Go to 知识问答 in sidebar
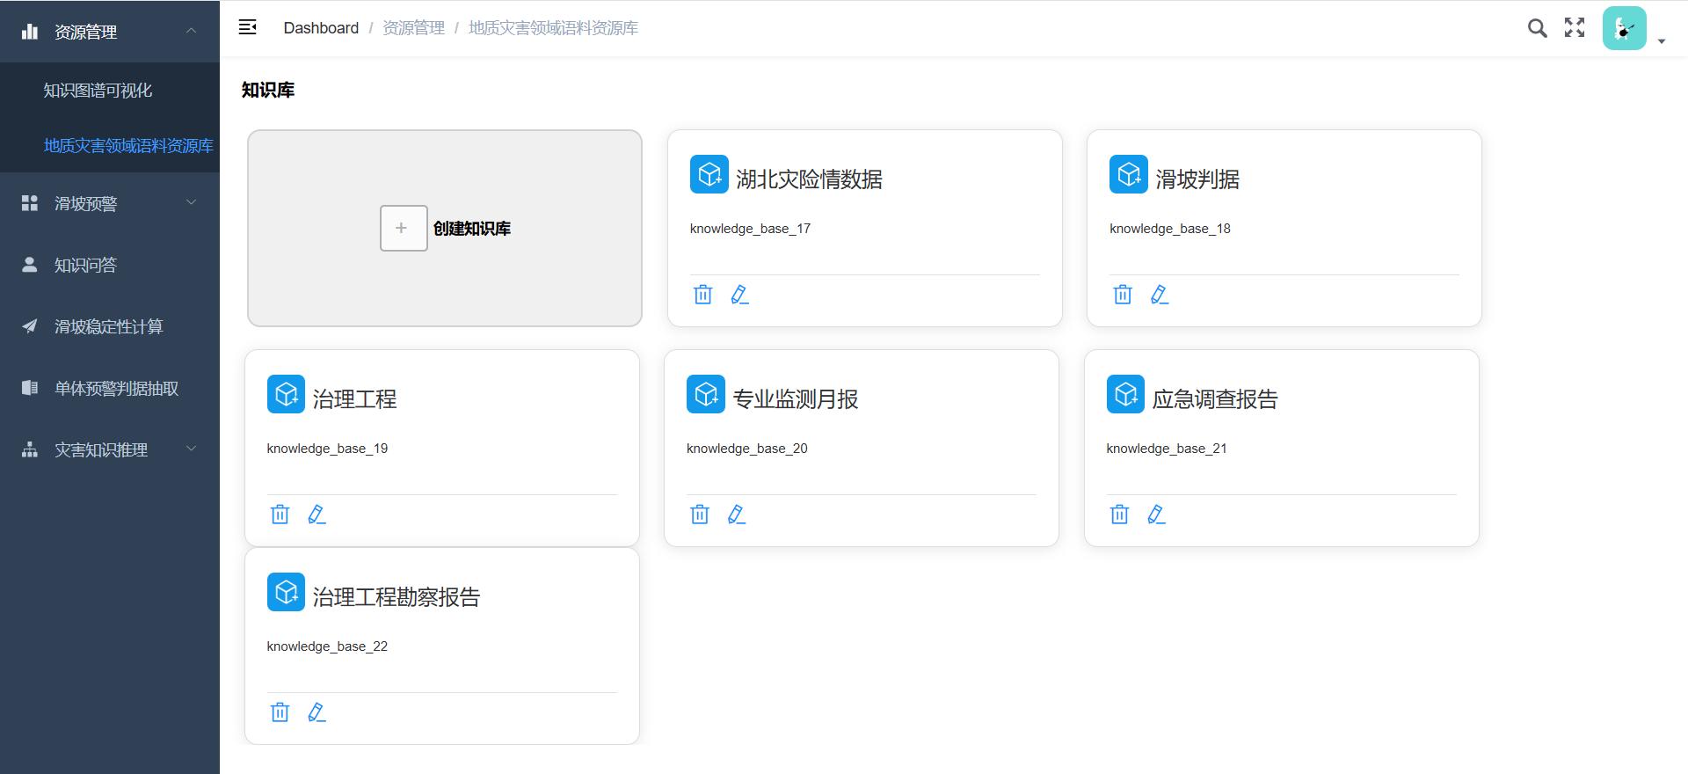This screenshot has width=1688, height=774. click(85, 265)
